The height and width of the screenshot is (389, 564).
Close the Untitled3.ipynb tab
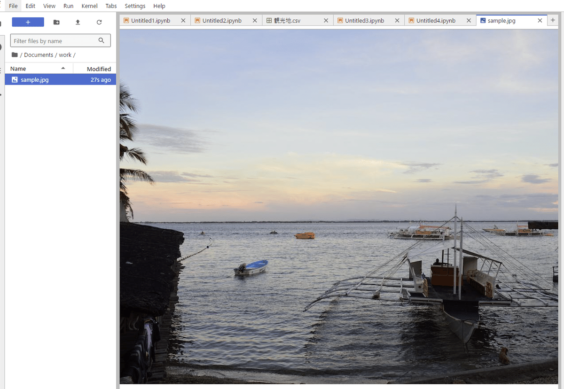tap(397, 21)
